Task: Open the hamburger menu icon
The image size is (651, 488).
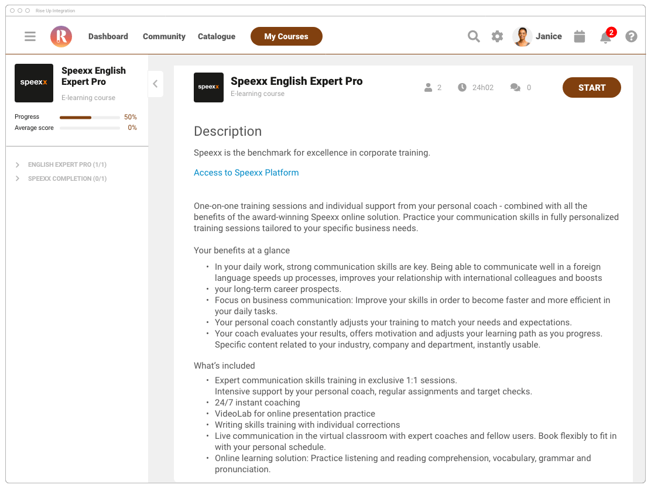Action: (x=30, y=36)
